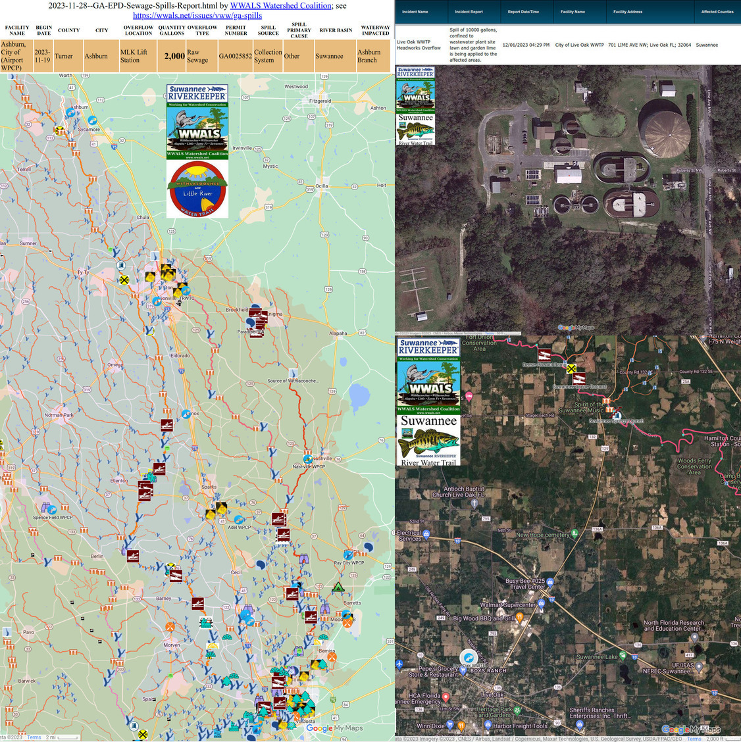Click the Big Wood BBQ and Grill restaurant pin
Image resolution: width=741 pixels, height=742 pixels.
[519, 616]
